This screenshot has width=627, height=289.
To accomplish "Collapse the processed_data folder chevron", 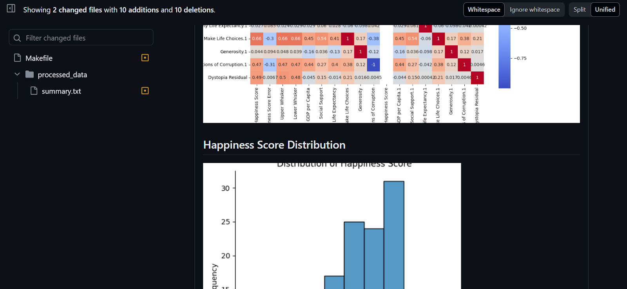I will tap(17, 74).
